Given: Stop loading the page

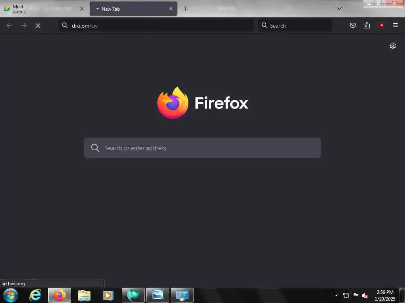Looking at the screenshot, I should pos(38,26).
